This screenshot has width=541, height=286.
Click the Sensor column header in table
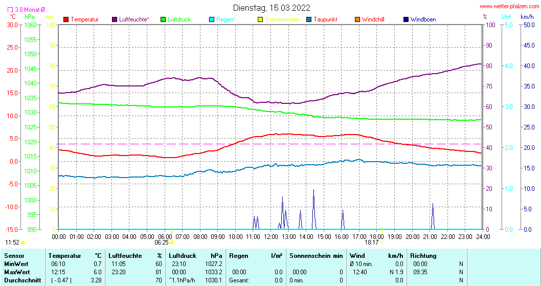tap(14, 256)
